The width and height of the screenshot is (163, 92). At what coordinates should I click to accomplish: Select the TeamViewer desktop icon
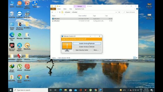pos(19,15)
